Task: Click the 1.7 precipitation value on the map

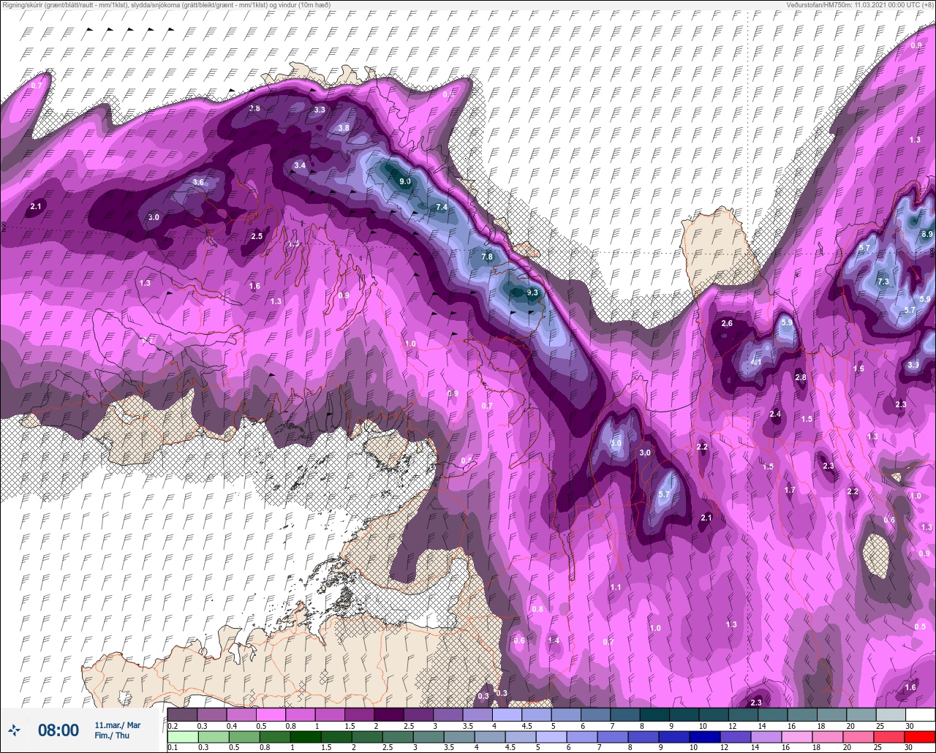Action: [790, 490]
